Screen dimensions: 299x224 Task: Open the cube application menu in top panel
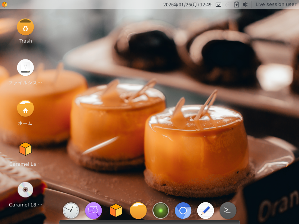point(4,4)
